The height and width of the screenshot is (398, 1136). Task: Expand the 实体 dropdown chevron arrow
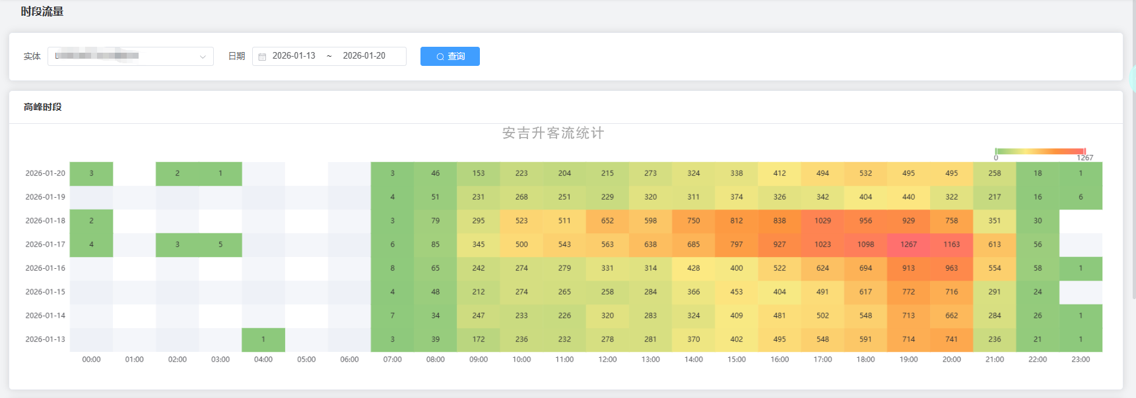(x=203, y=57)
